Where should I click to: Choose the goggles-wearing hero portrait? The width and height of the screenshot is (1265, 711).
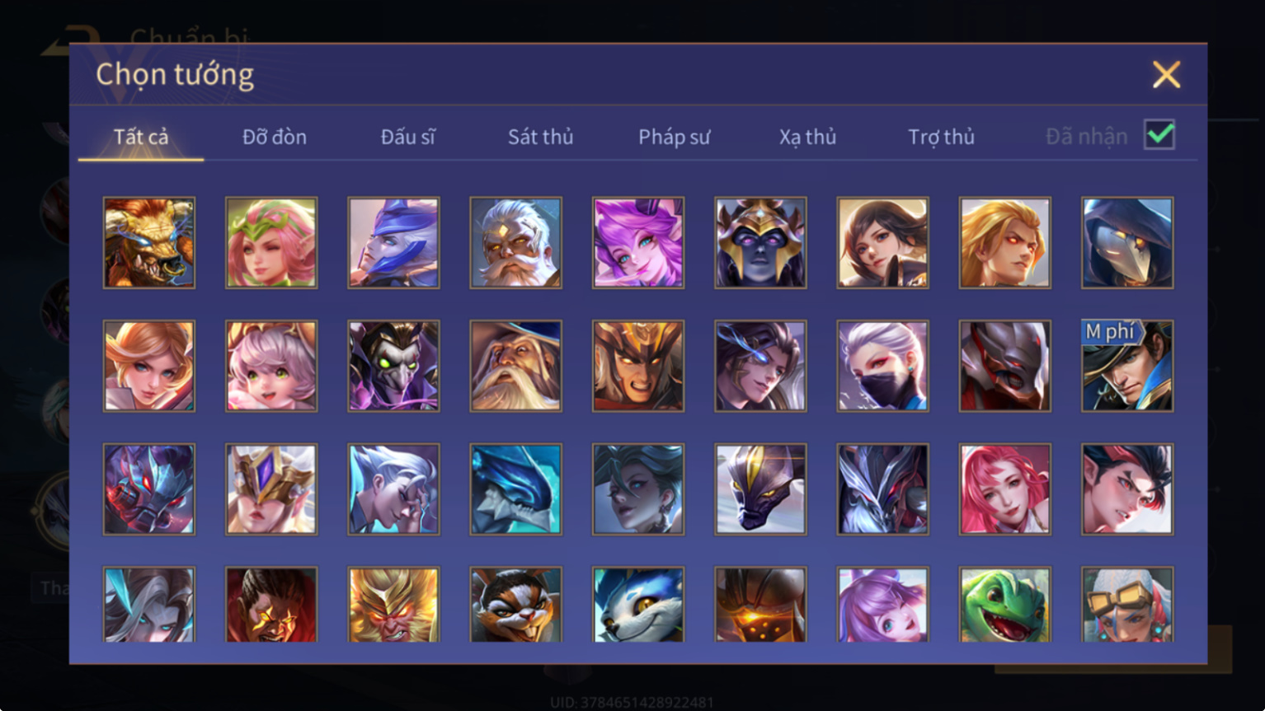[1127, 605]
